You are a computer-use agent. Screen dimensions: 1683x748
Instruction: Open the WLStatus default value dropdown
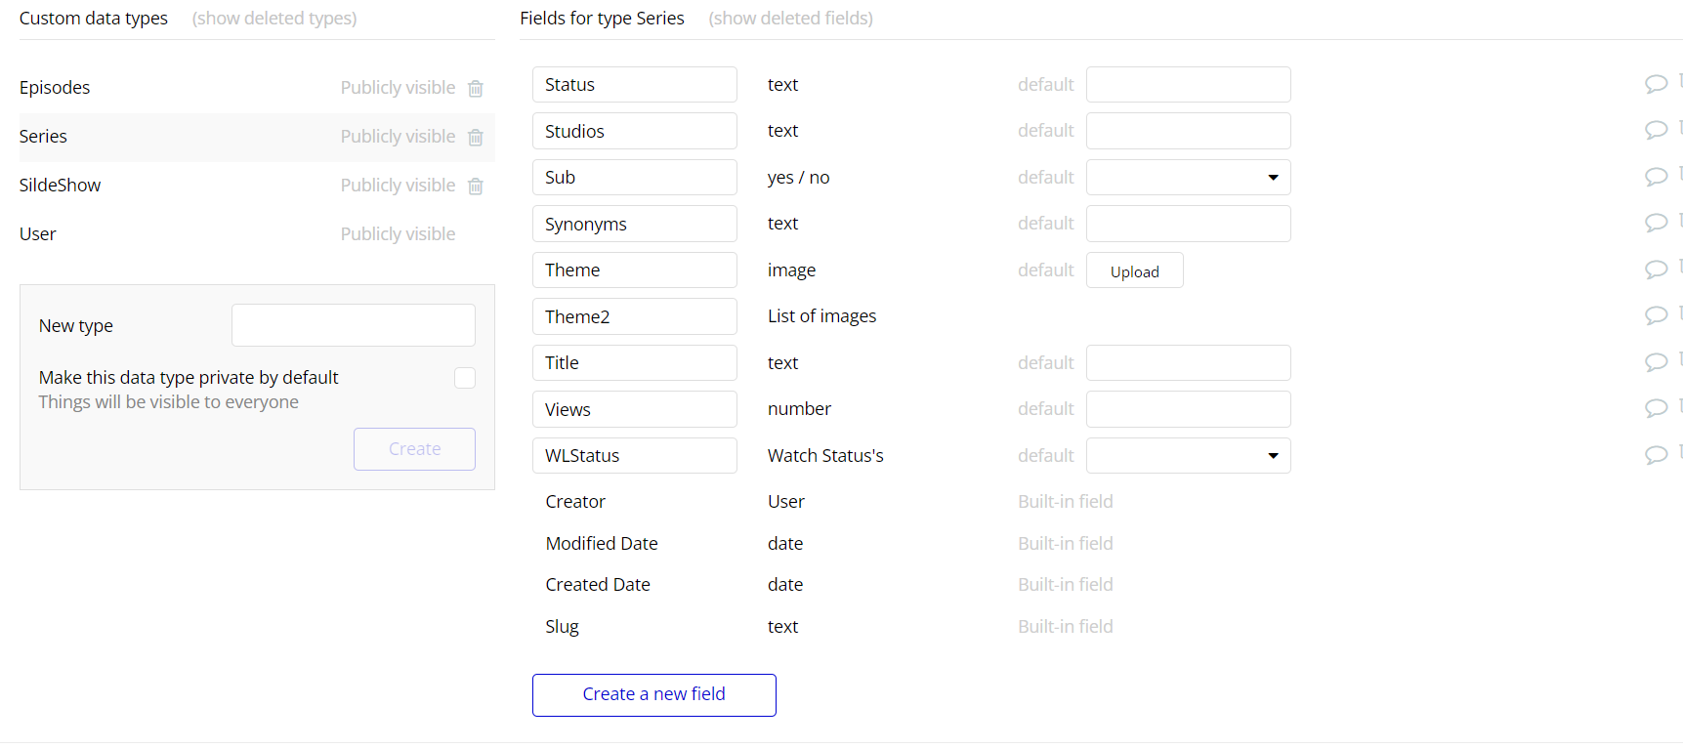[x=1189, y=456]
